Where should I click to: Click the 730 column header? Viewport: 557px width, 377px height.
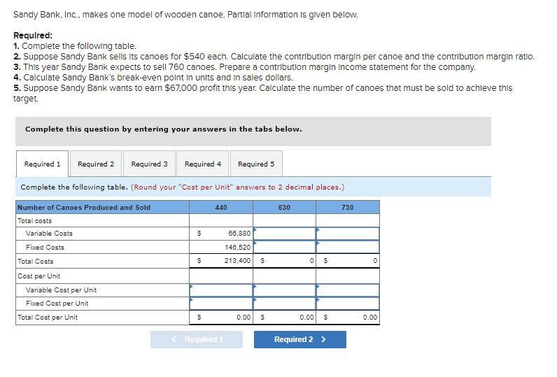(347, 207)
